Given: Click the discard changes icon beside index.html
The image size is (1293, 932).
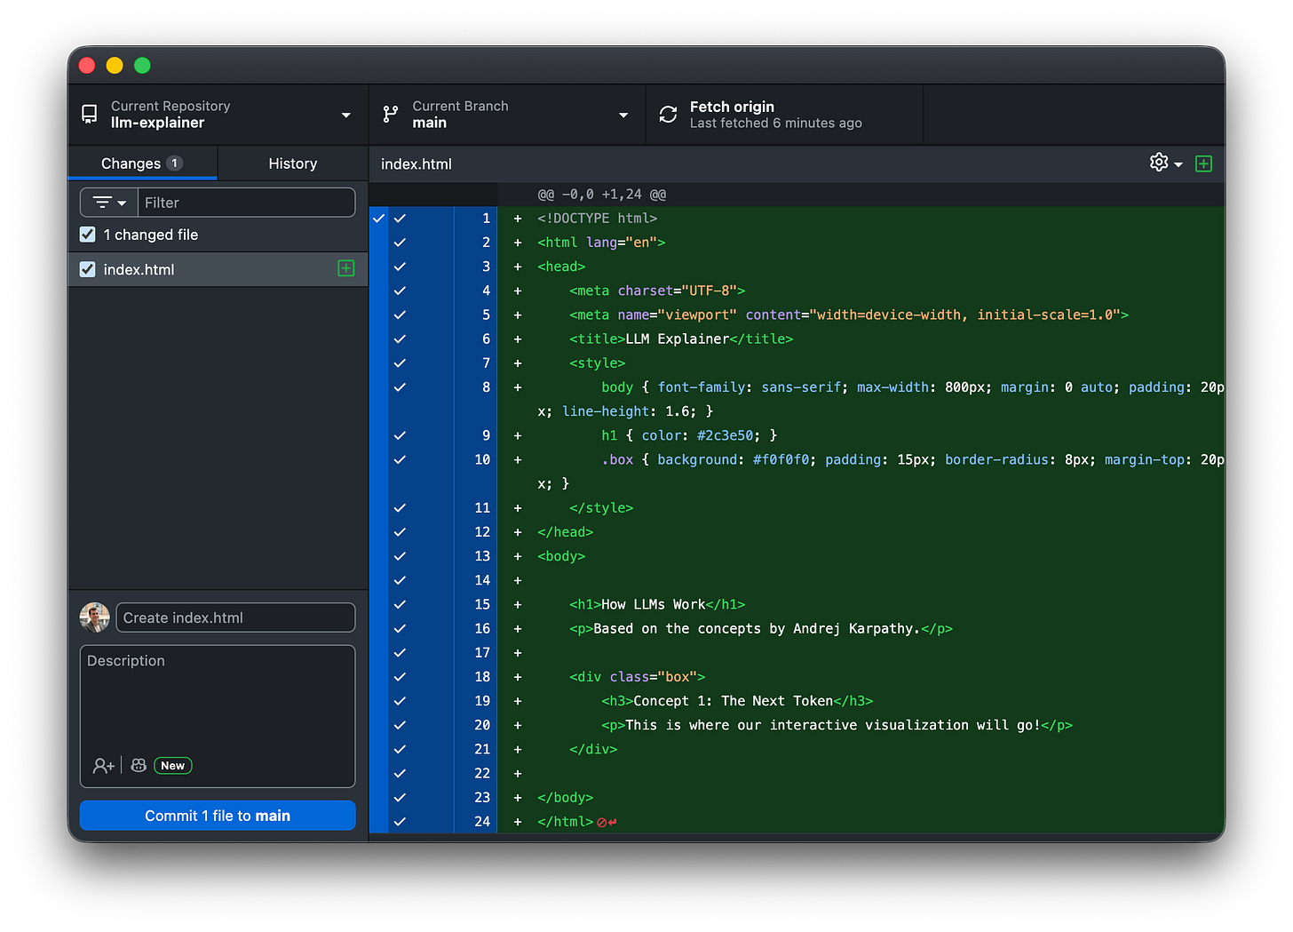Looking at the screenshot, I should 345,268.
